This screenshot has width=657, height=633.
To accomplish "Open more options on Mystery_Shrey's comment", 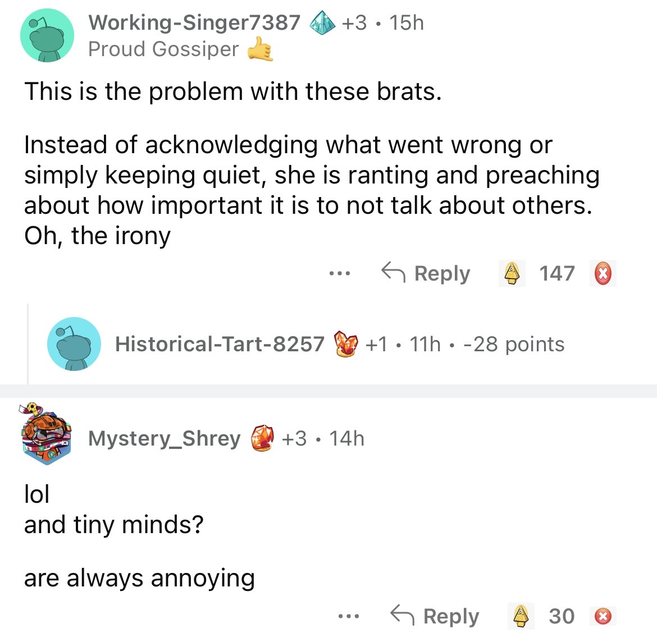I will click(x=349, y=616).
